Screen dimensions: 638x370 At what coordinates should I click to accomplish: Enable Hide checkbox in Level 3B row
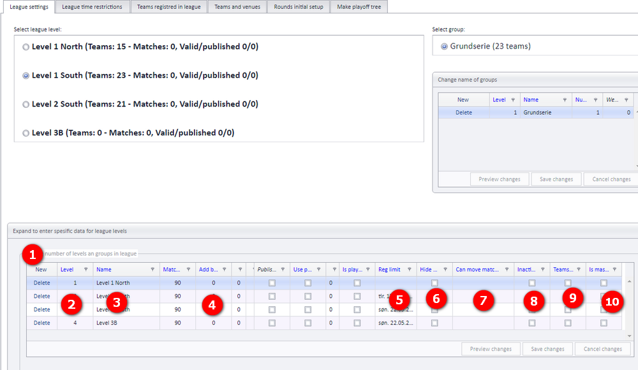tap(434, 323)
